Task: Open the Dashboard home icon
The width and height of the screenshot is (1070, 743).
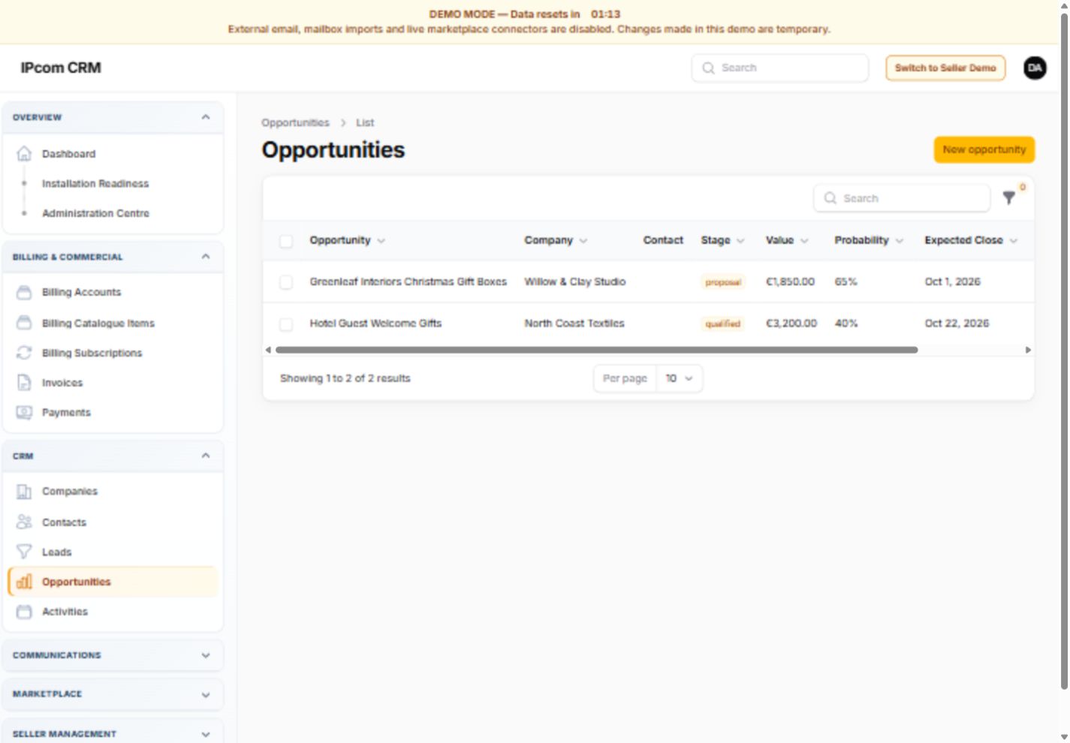Action: (x=24, y=154)
